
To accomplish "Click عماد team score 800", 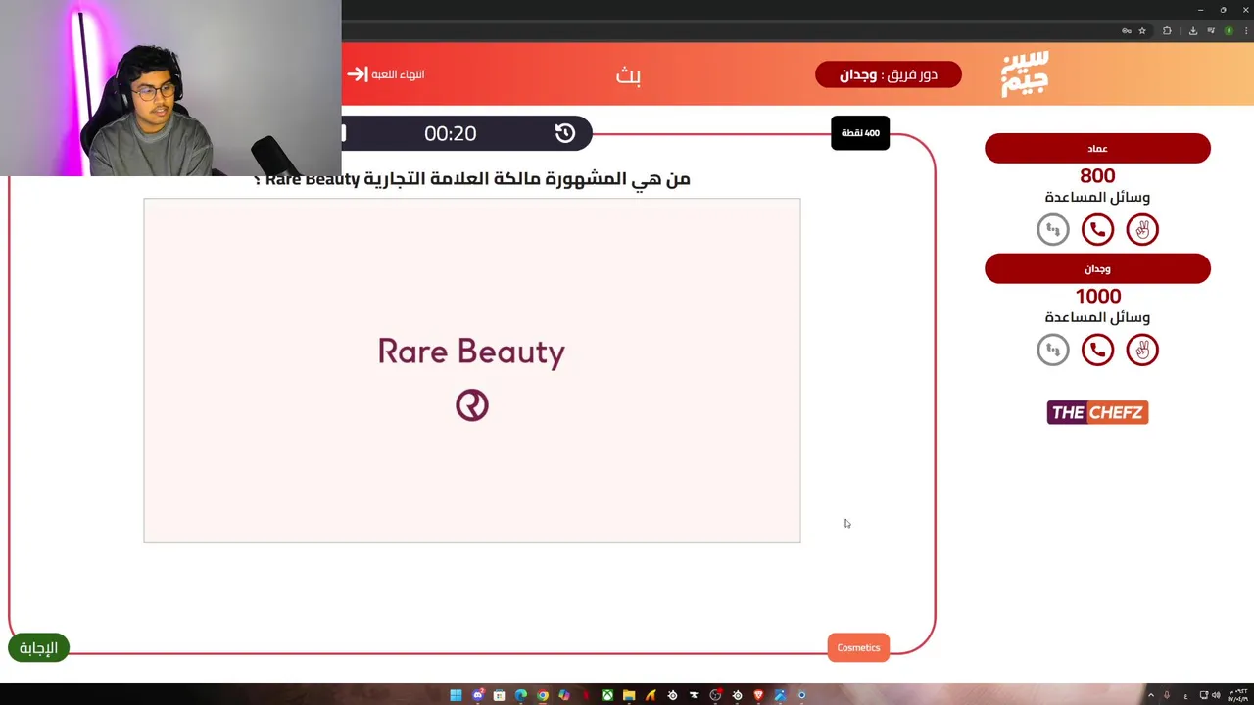I will pos(1097,176).
